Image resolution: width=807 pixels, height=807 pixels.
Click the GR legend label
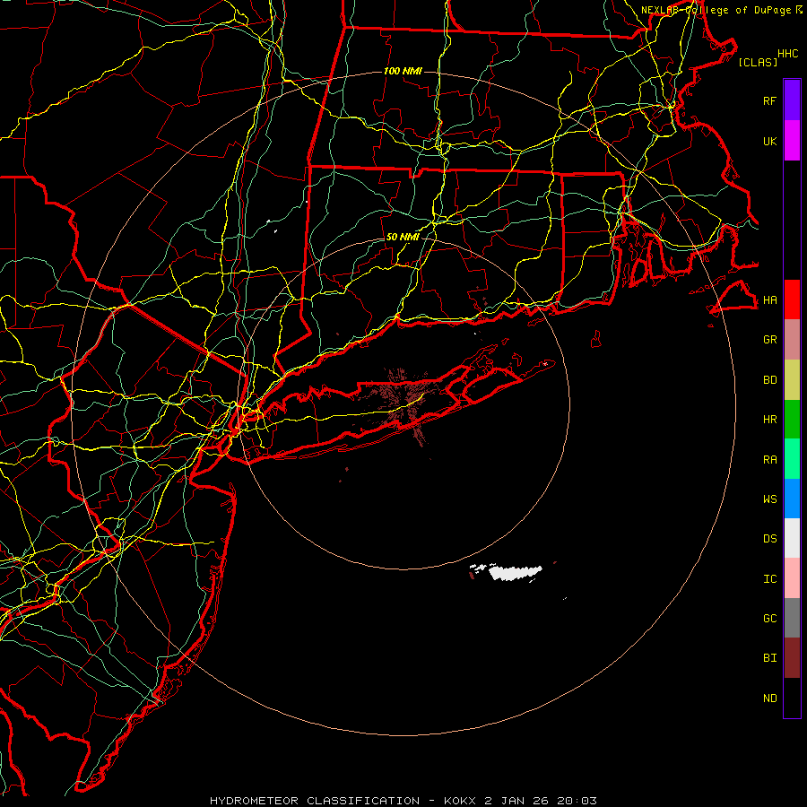[769, 340]
